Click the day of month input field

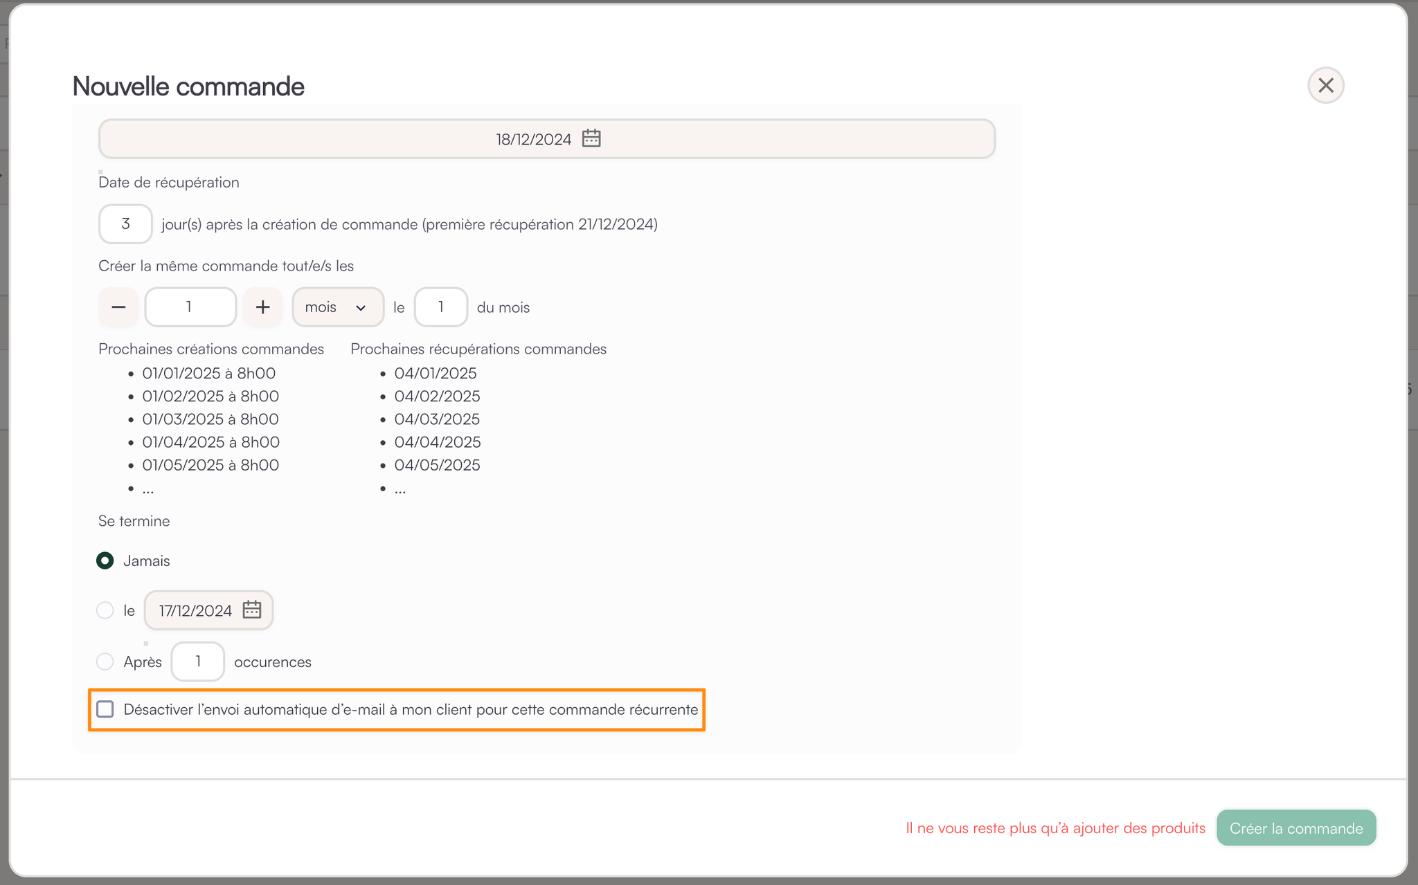pyautogui.click(x=440, y=307)
